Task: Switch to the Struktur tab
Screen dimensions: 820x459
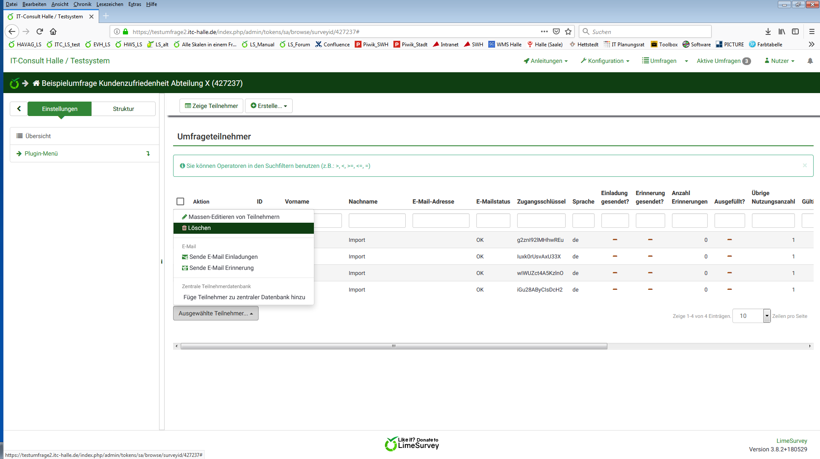Action: click(123, 109)
